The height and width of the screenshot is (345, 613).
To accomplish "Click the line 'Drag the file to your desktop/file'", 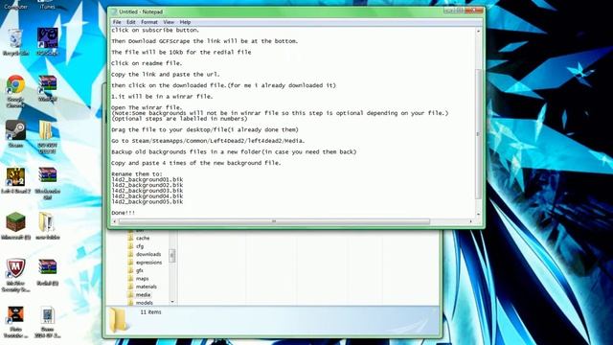I will [x=205, y=129].
